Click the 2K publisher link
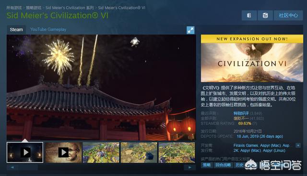 pos(236,151)
